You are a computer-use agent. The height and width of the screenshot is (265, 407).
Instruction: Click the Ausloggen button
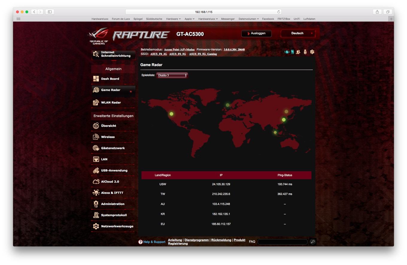tap(256, 33)
